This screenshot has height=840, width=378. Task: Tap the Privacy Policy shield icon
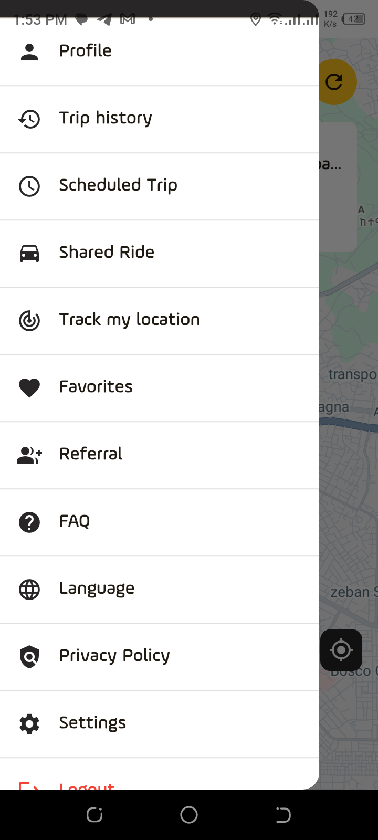point(29,656)
